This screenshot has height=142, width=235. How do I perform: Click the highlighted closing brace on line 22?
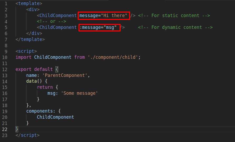[17, 129]
